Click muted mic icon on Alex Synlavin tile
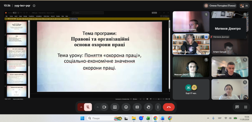The height and width of the screenshot is (122, 252). click(x=245, y=60)
